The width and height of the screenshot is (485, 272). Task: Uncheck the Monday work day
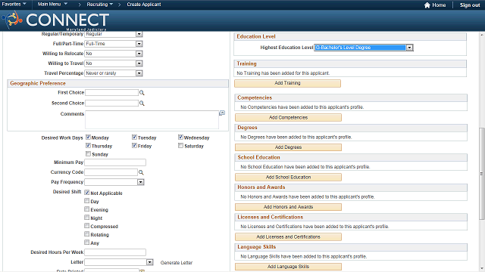coord(88,138)
